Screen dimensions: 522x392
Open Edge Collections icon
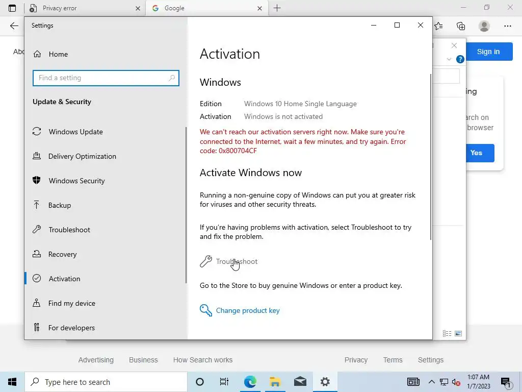[x=461, y=26]
